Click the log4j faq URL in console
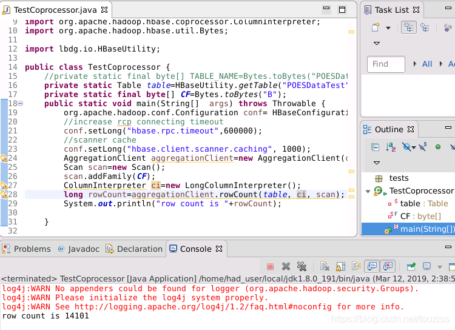Viewport: 455px width, 330px height. [x=203, y=307]
